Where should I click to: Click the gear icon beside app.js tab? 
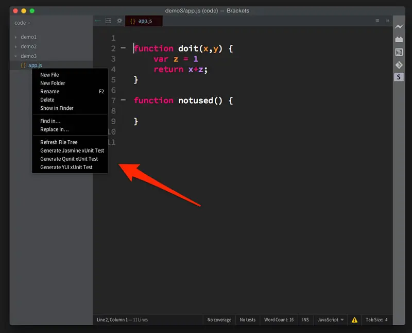tap(119, 21)
